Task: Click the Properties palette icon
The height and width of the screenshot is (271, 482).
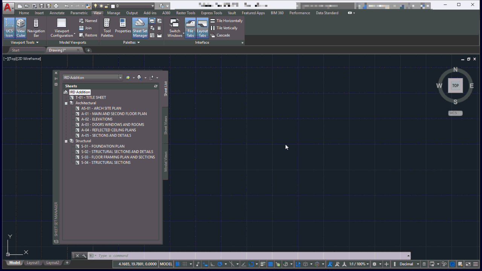Action: coord(123,27)
